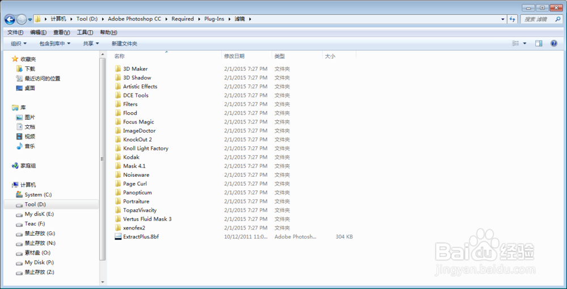Screen dimensions: 567x289
Task: Open the 视频 library
Action: 26,137
